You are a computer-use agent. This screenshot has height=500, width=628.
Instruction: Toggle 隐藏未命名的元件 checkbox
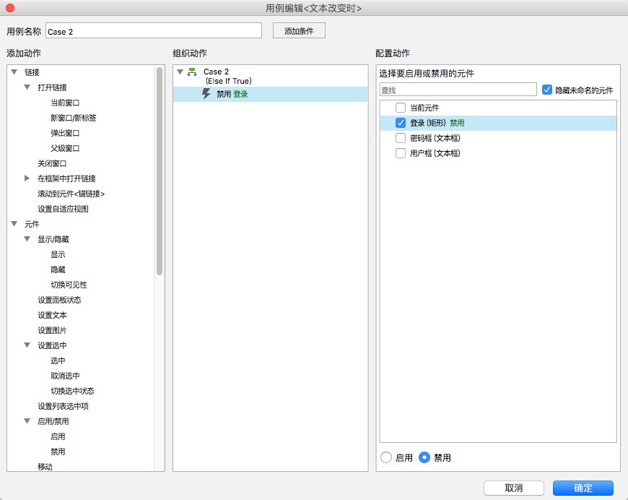point(547,90)
